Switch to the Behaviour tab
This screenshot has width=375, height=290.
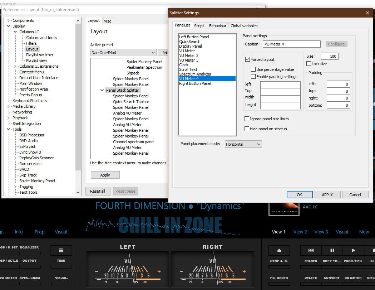tap(217, 26)
